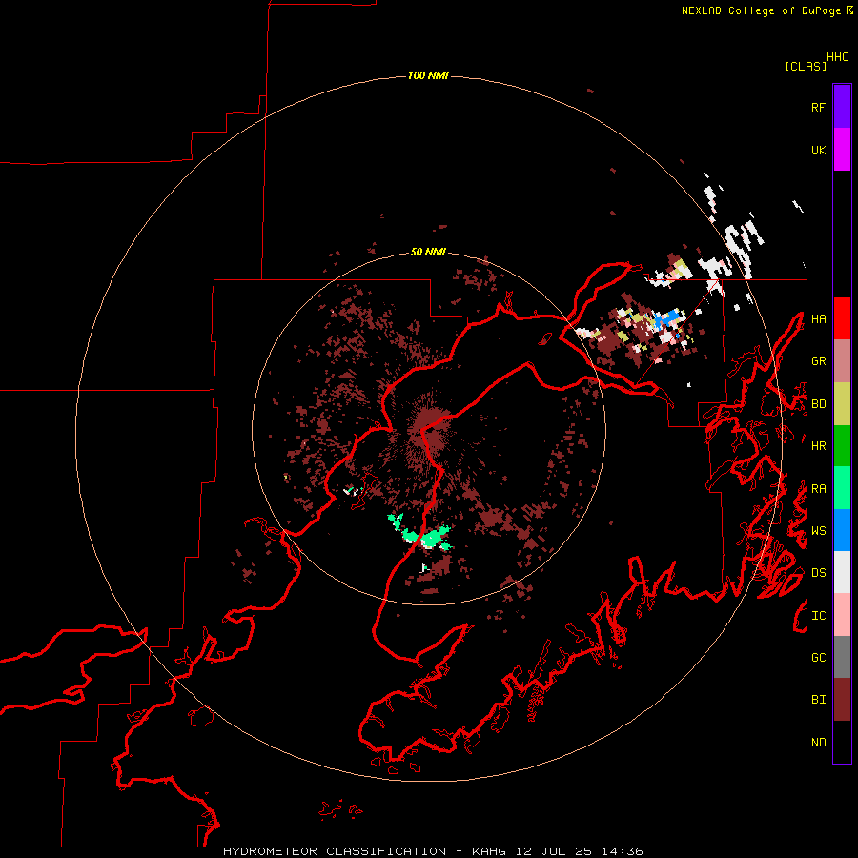This screenshot has width=858, height=858.
Task: Select the BI brown legend swatch
Action: coord(842,700)
